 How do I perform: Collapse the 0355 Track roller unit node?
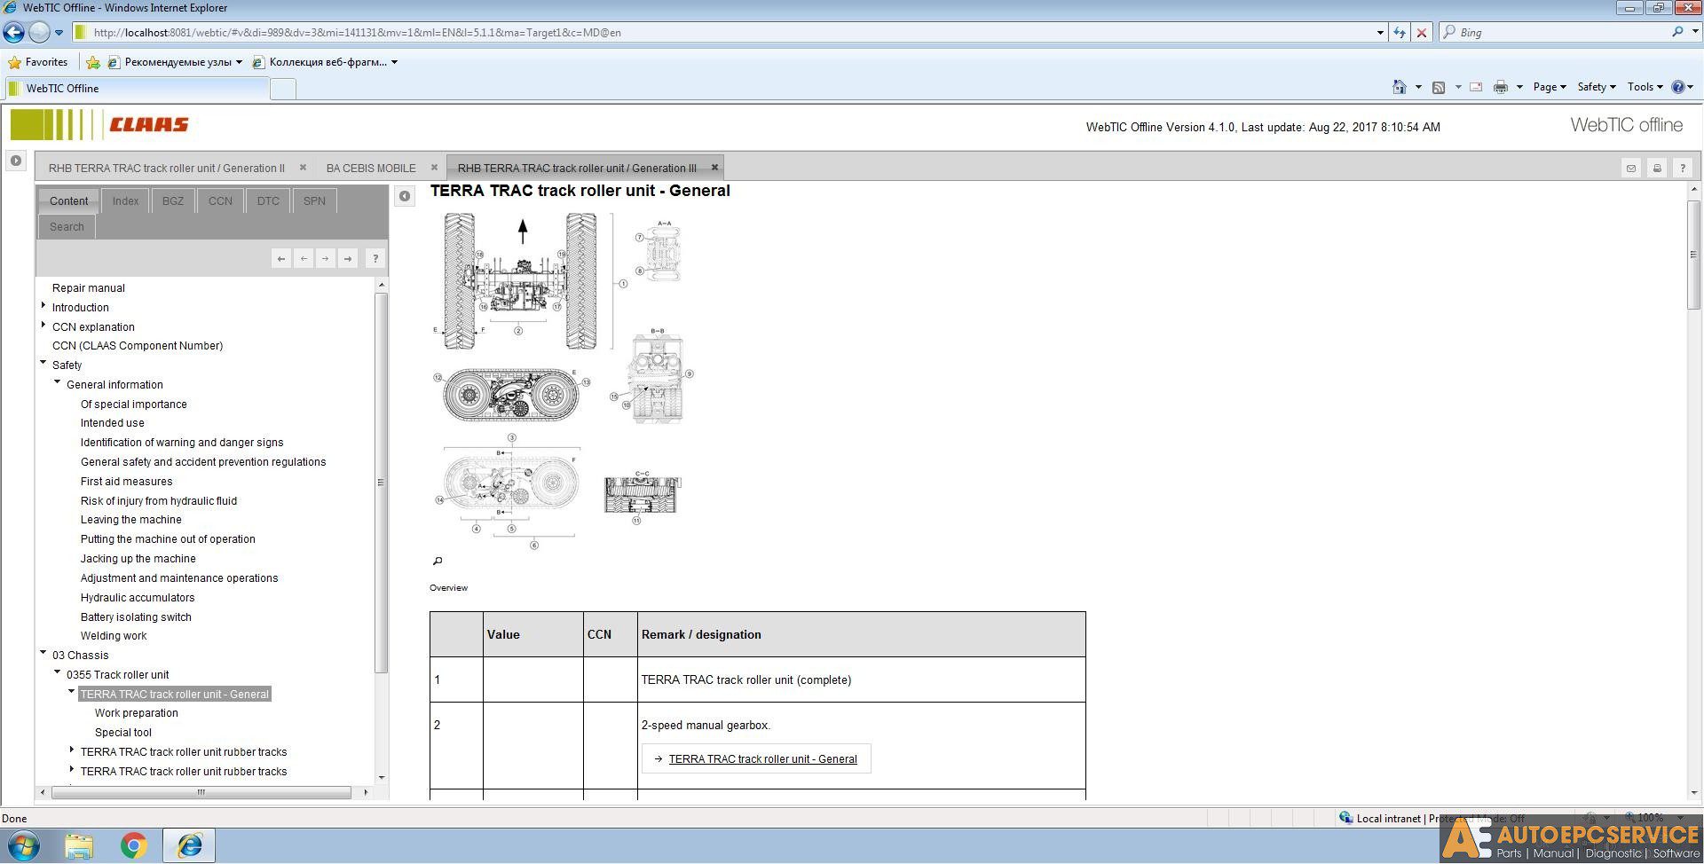[58, 672]
